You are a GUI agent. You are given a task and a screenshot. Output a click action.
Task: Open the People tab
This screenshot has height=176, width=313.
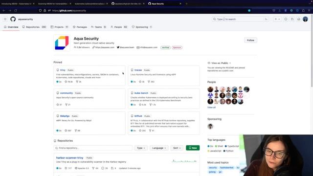[119, 27]
